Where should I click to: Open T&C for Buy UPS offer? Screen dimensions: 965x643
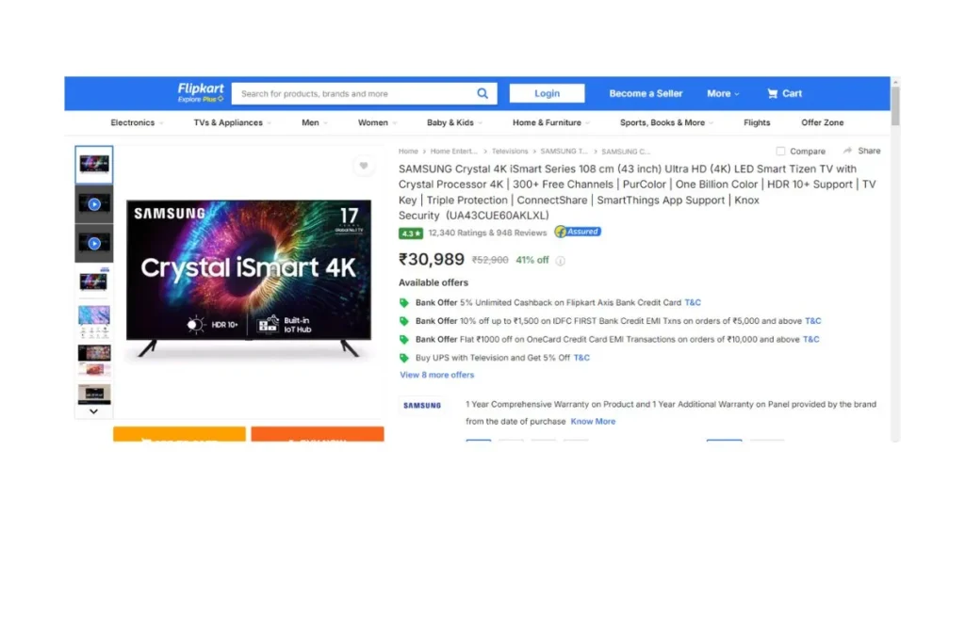[x=581, y=358]
